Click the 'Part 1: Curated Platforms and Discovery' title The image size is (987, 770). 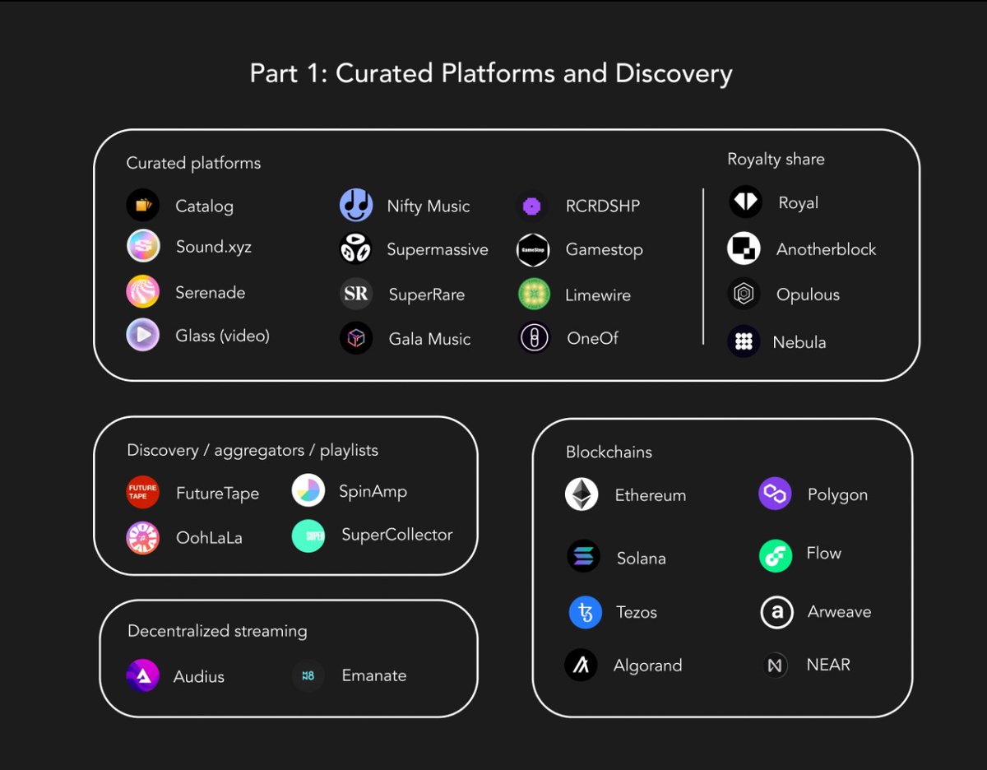pos(491,73)
